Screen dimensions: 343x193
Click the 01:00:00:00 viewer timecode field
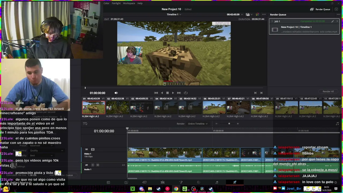click(98, 93)
